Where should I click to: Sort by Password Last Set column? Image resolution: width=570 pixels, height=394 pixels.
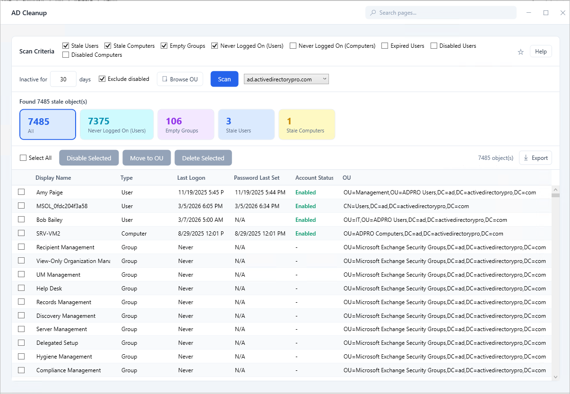257,178
